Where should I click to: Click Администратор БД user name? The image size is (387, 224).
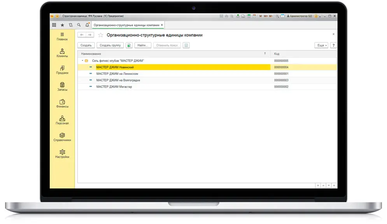click(300, 16)
